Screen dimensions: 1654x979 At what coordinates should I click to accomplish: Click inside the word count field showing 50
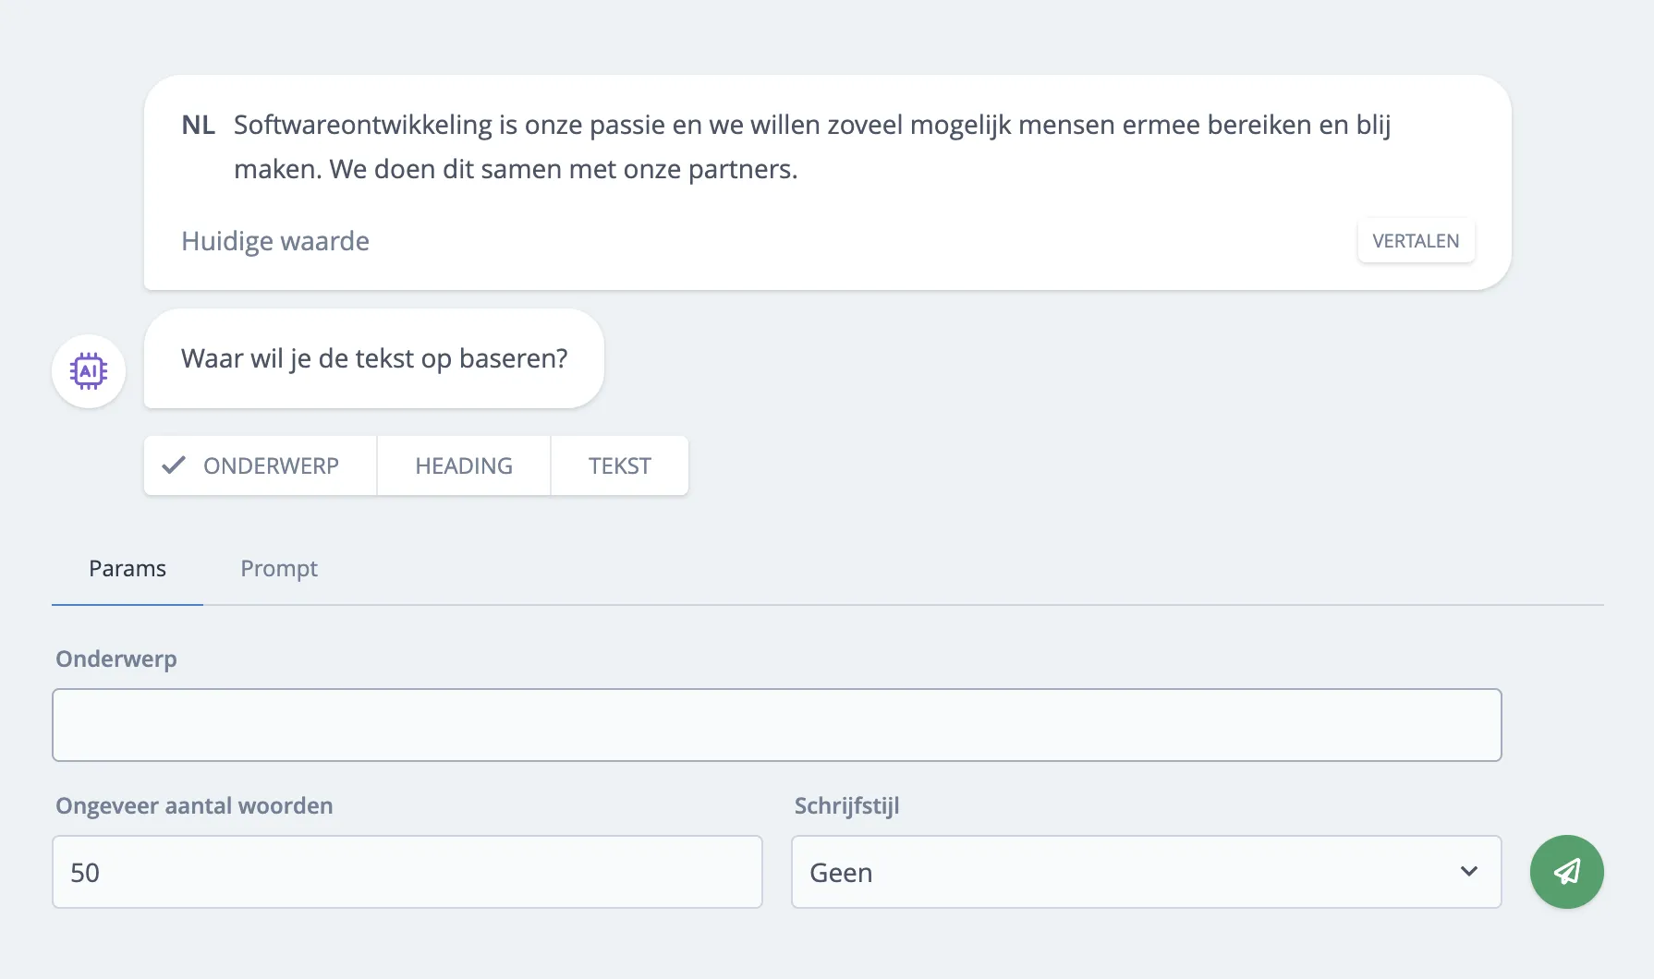pyautogui.click(x=407, y=871)
